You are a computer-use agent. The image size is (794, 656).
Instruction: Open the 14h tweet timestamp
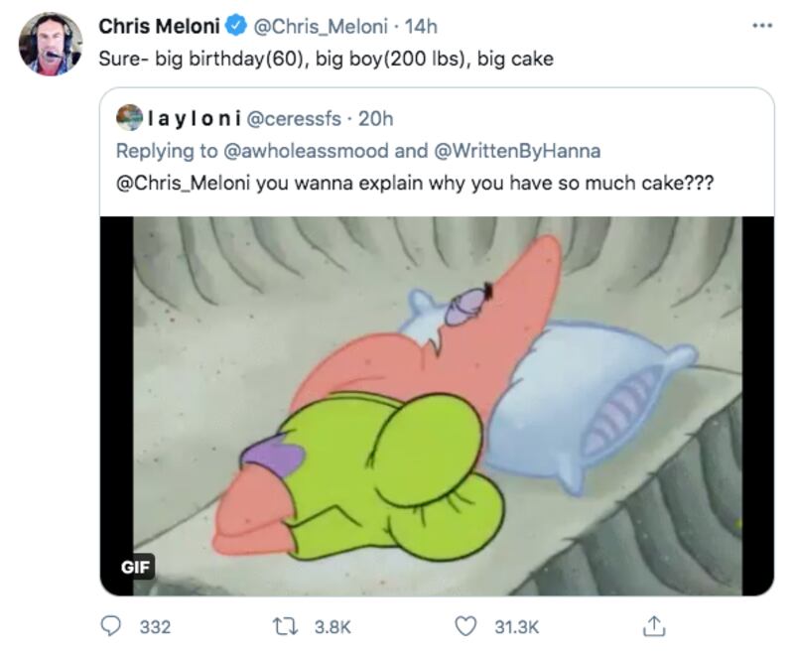pos(422,27)
